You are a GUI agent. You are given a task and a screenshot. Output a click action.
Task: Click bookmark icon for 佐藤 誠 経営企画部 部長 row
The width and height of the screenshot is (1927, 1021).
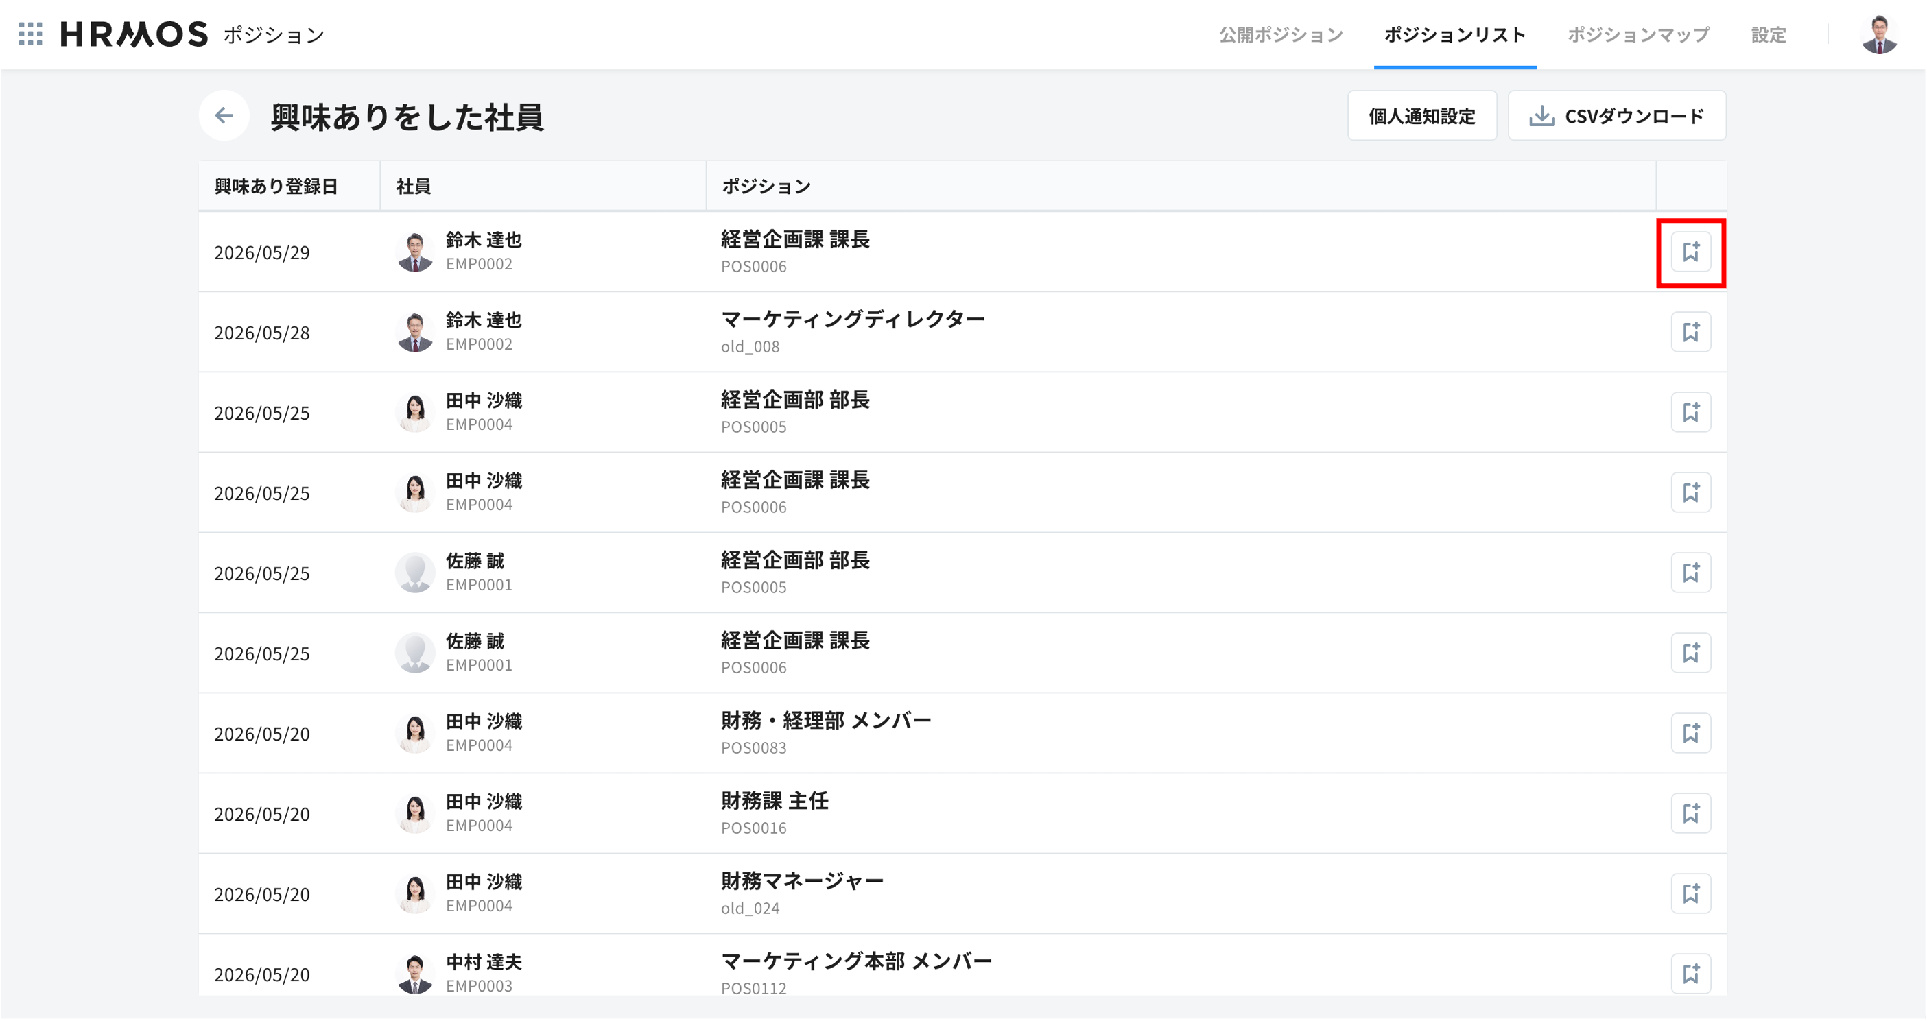tap(1690, 573)
